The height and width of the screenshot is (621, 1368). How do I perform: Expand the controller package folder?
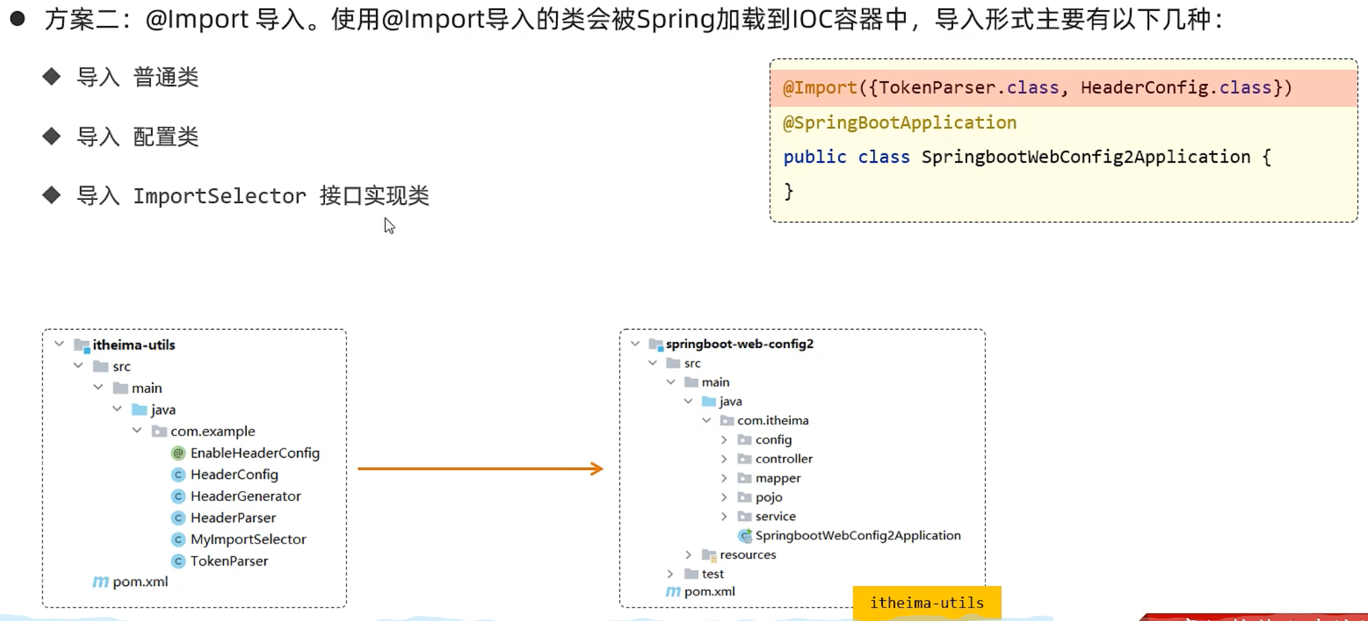724,459
